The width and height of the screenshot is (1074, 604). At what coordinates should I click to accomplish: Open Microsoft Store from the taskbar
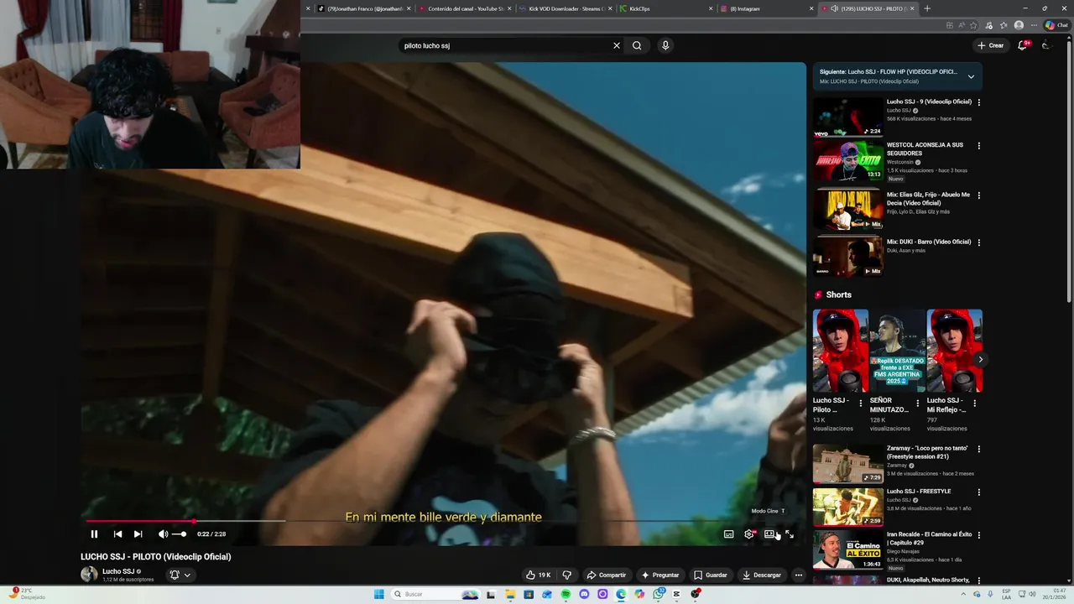tap(528, 594)
